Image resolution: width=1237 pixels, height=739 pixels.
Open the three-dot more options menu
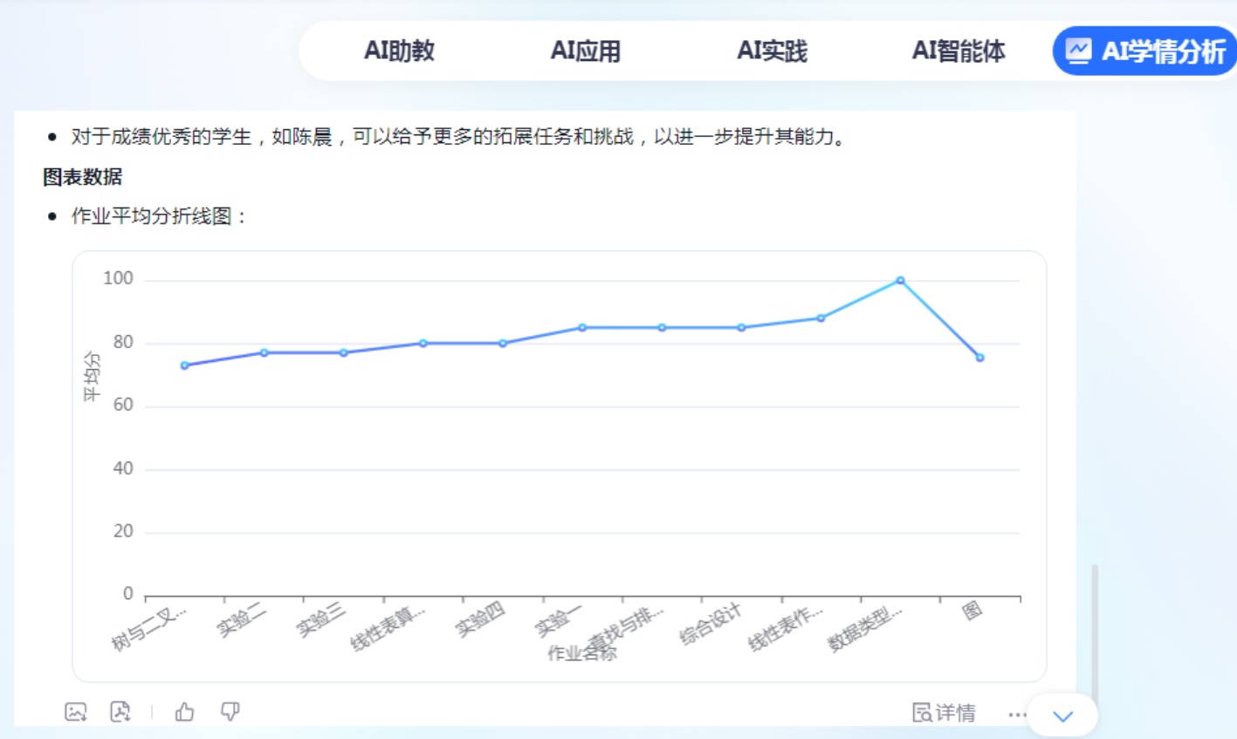[x=1016, y=715]
